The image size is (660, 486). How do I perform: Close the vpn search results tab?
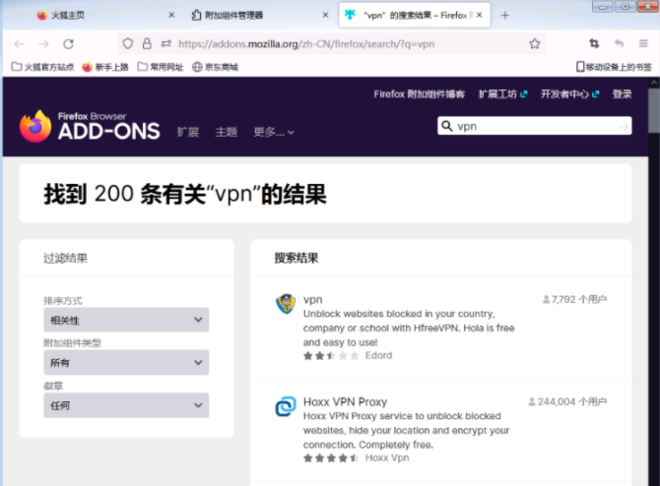480,15
